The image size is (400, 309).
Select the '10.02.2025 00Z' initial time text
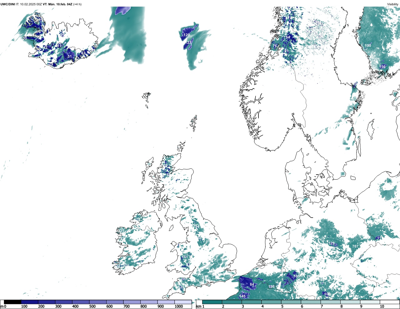coord(31,4)
